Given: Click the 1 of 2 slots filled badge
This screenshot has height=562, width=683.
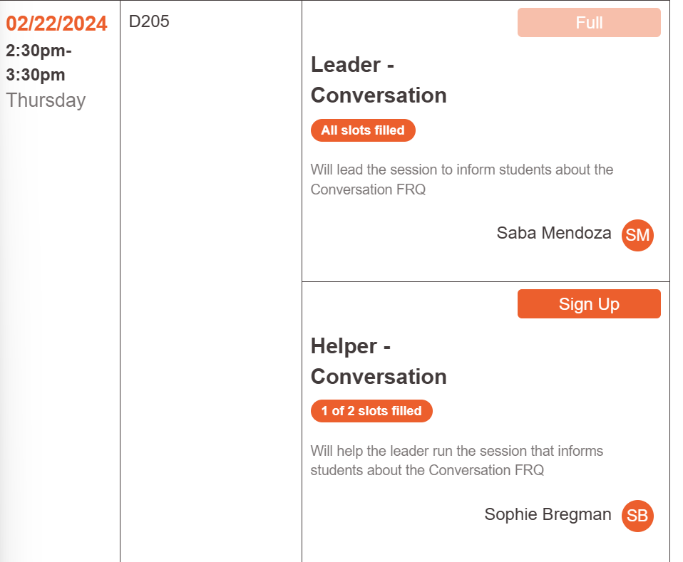Looking at the screenshot, I should pos(371,411).
